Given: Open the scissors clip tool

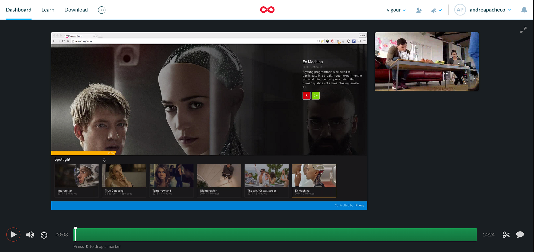Looking at the screenshot, I should click(x=506, y=235).
